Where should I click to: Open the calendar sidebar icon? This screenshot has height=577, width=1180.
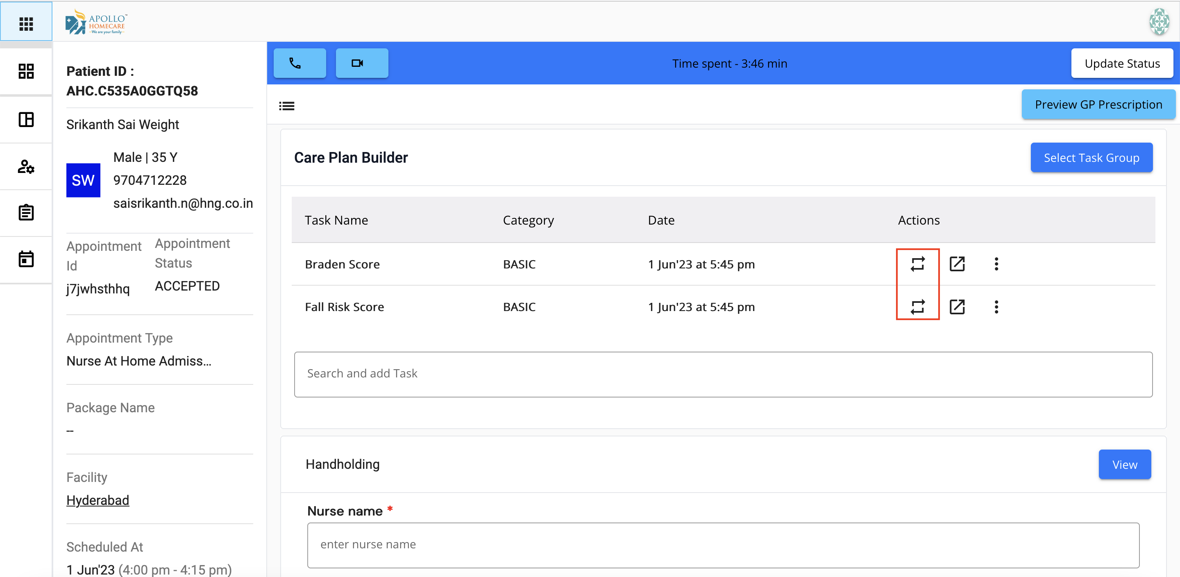click(26, 259)
